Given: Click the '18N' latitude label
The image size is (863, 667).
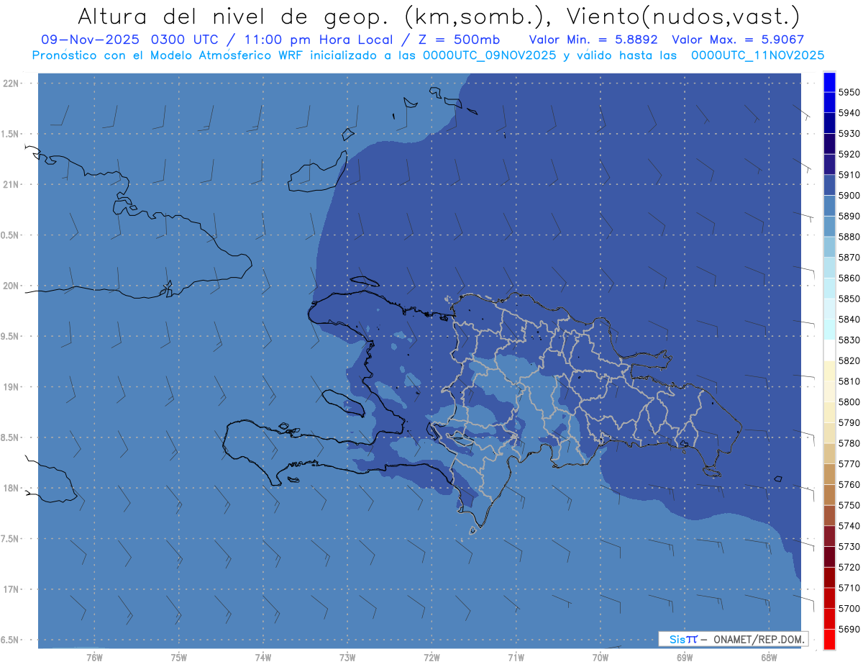Looking at the screenshot, I should pyautogui.click(x=12, y=489).
